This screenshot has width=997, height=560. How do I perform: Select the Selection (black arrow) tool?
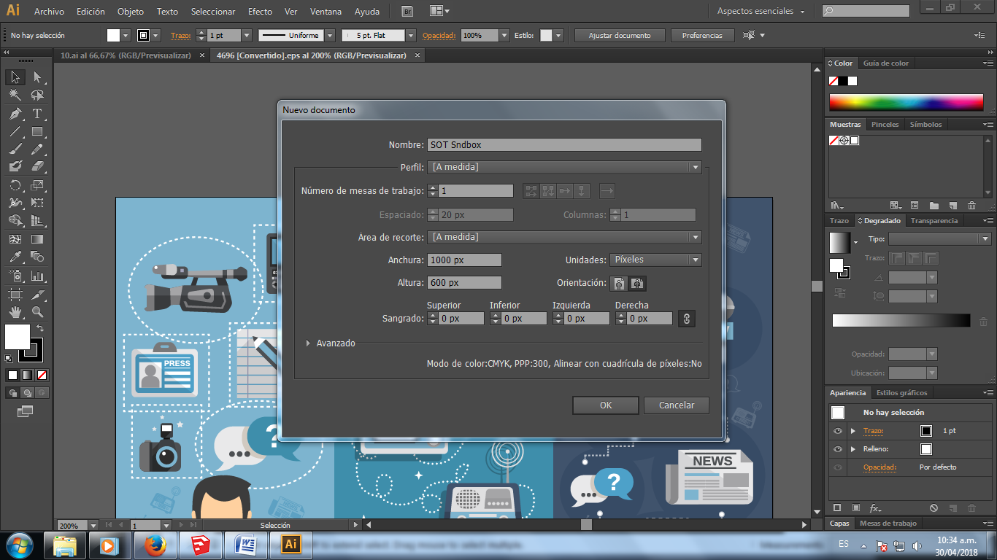pyautogui.click(x=15, y=77)
